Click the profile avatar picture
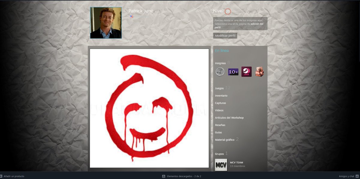 (106, 23)
